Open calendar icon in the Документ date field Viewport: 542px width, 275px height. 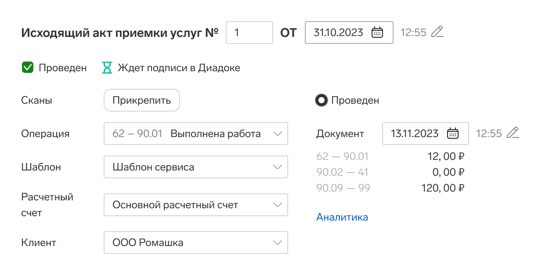point(453,133)
